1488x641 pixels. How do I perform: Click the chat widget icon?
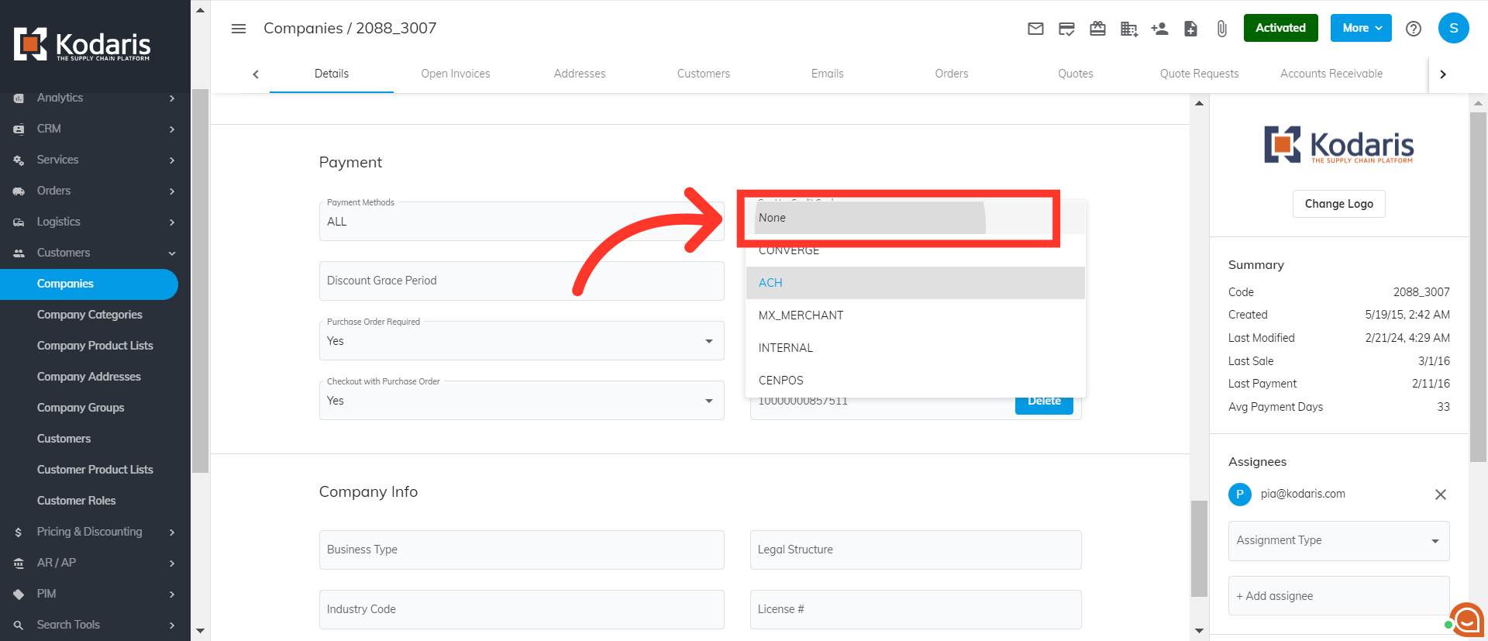click(x=1466, y=620)
